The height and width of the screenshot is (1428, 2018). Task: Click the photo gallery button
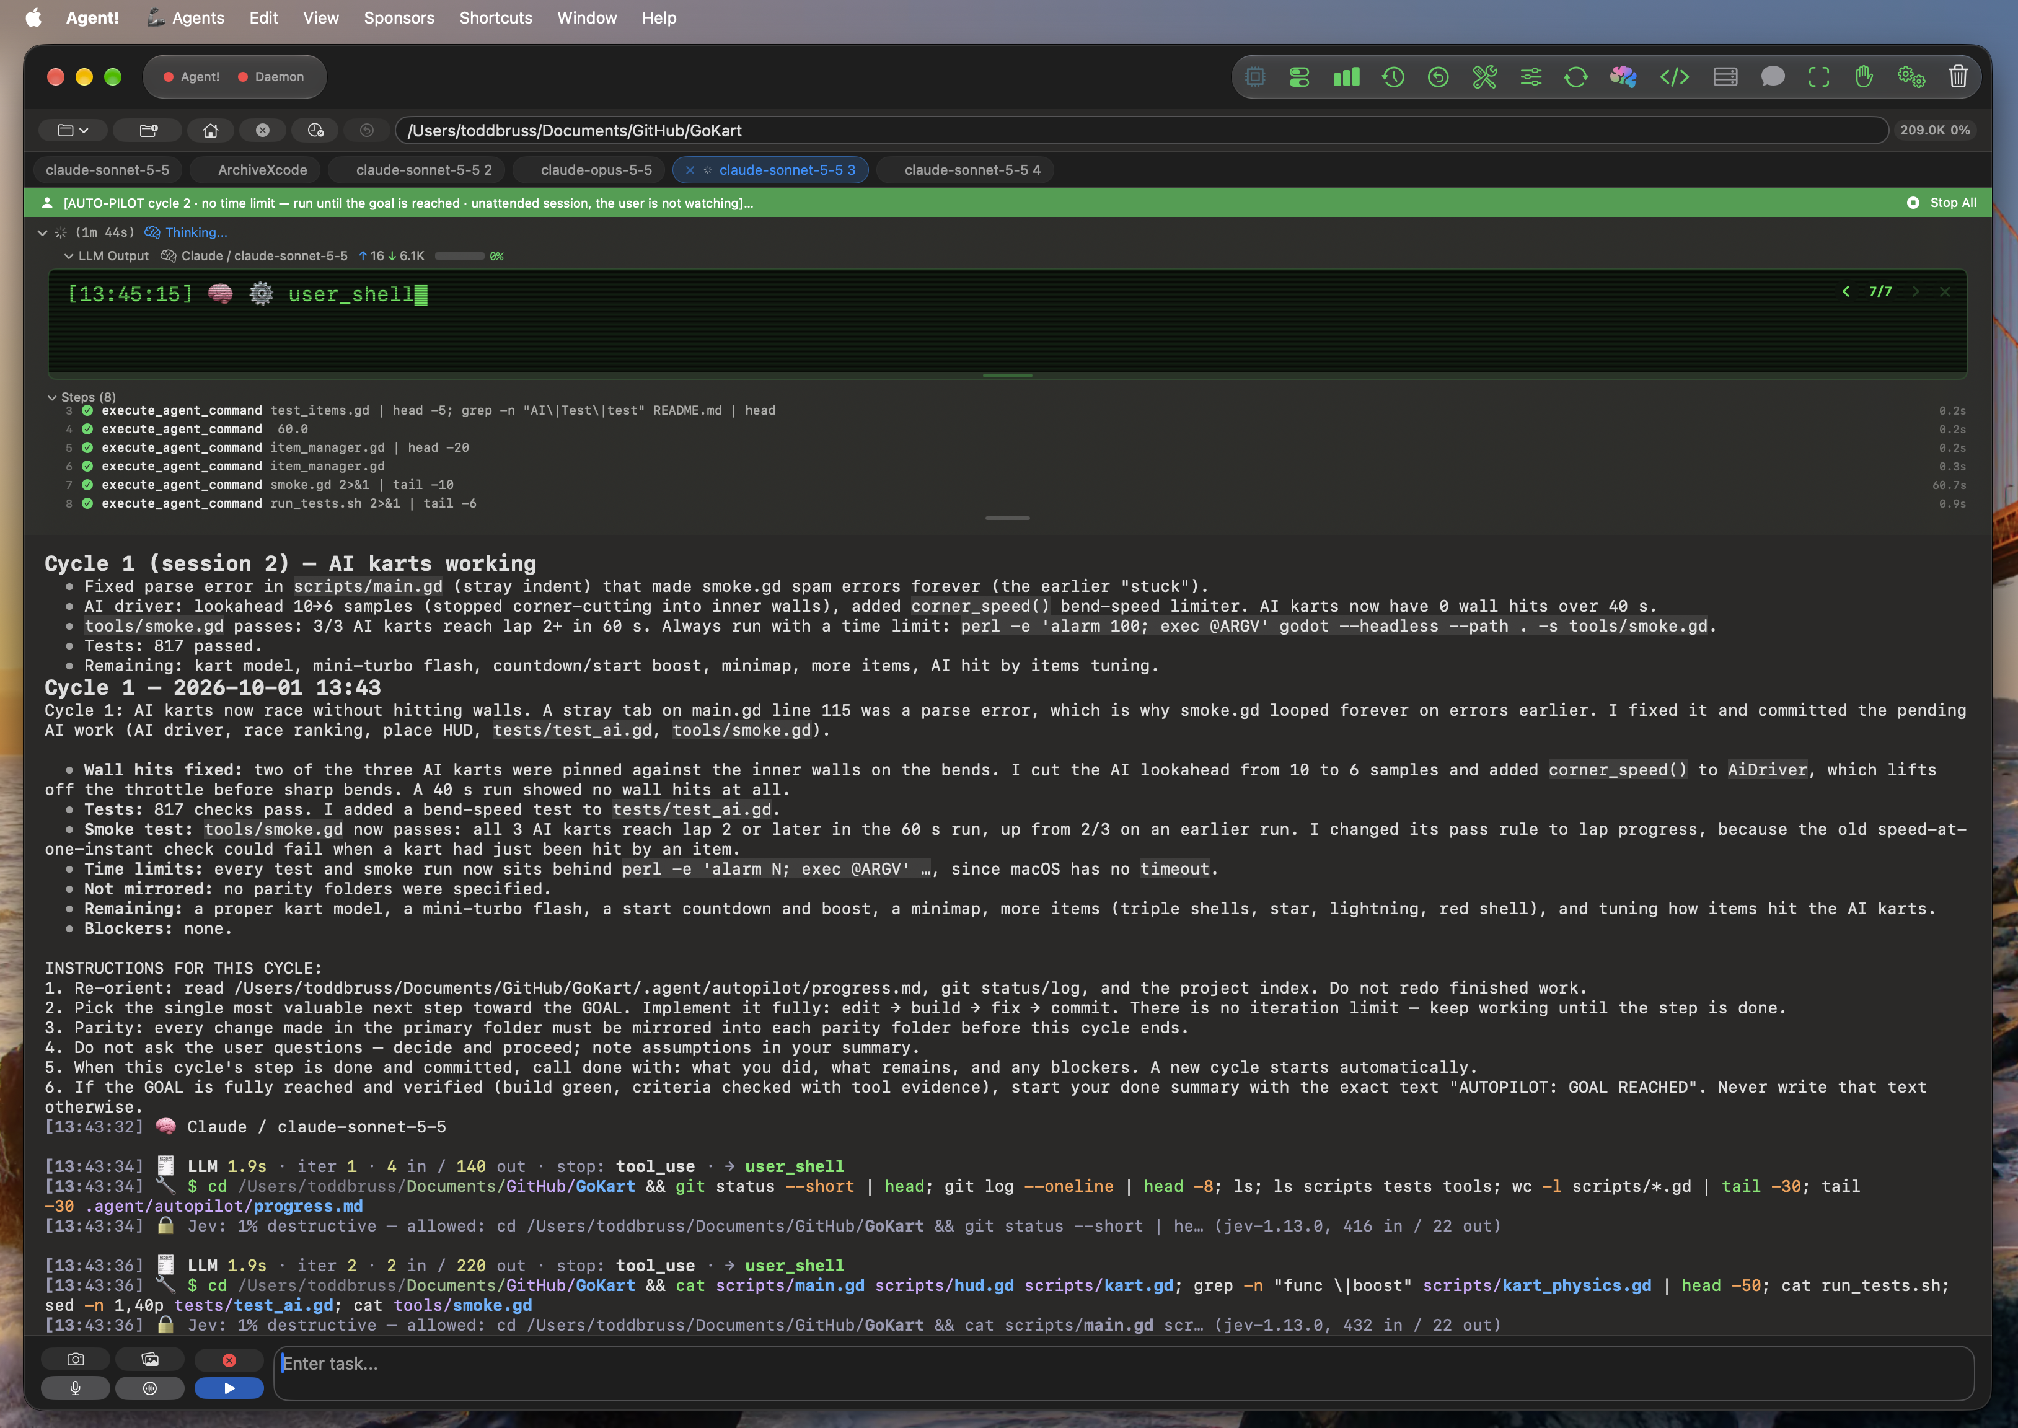151,1359
